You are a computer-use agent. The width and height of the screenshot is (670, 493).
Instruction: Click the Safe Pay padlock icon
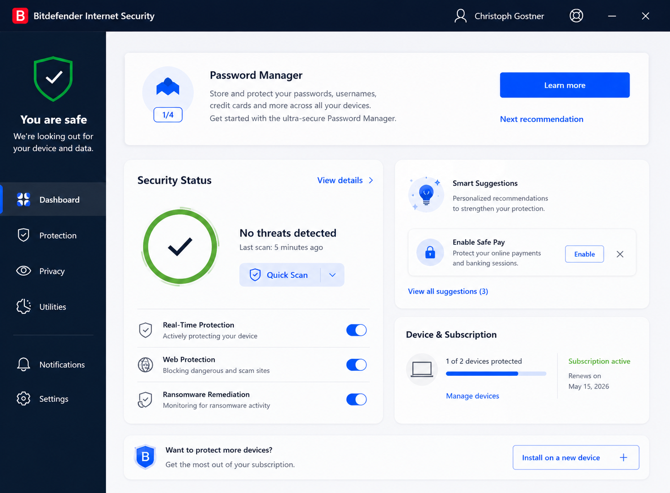coord(430,252)
